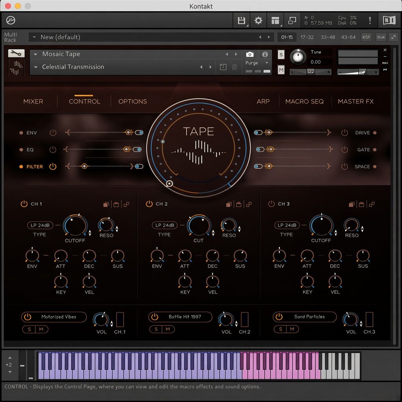The image size is (402, 402).
Task: Copy CH 2 filter settings
Action: coord(229,204)
